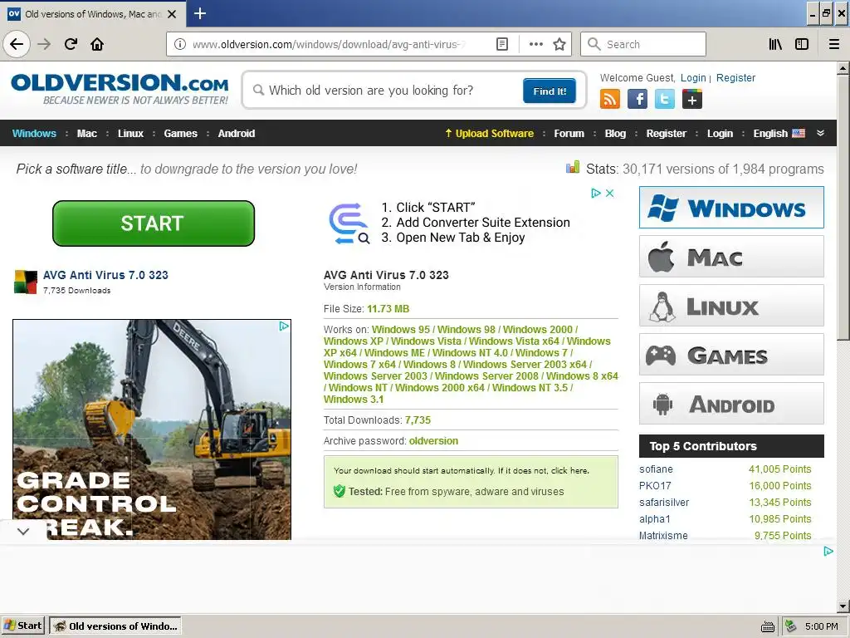Select Games in the navigation bar
Image resolution: width=850 pixels, height=638 pixels.
pyautogui.click(x=180, y=134)
